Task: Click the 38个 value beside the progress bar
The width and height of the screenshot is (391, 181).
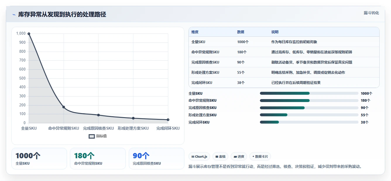Action: pyautogui.click(x=365, y=122)
